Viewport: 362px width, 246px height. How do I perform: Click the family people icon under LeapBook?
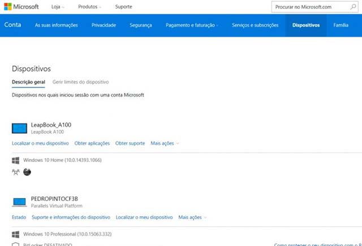tap(15, 172)
